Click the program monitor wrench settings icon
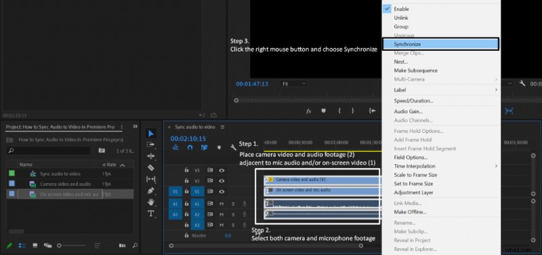The width and height of the screenshot is (542, 255). 522,83
